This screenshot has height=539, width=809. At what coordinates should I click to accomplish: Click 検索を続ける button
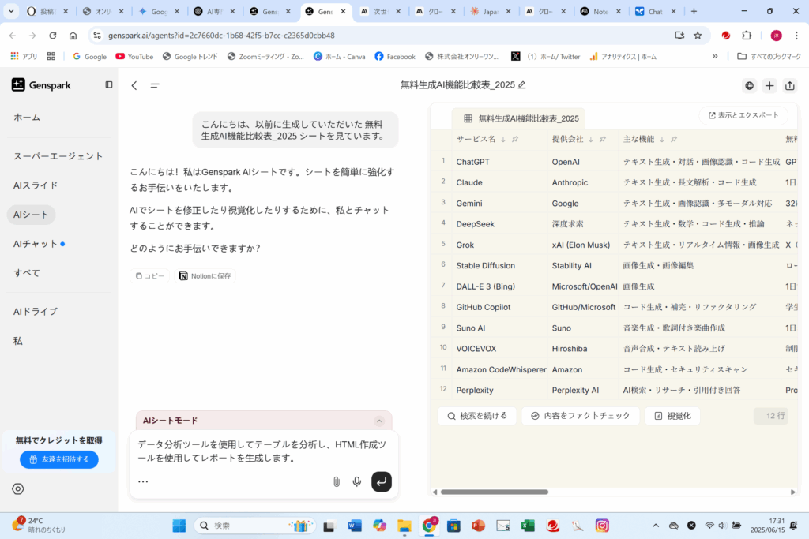point(477,416)
